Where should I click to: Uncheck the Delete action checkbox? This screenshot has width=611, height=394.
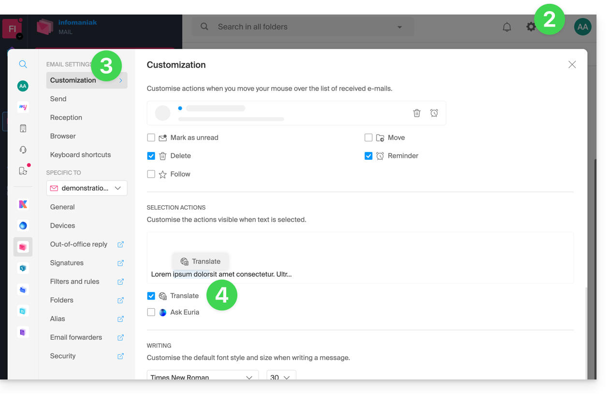151,156
